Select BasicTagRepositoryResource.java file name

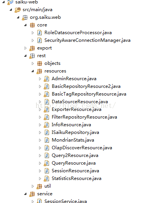pos(89,94)
